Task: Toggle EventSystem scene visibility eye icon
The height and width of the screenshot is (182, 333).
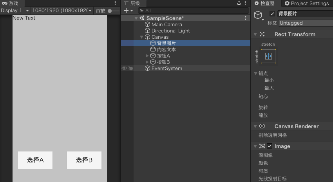Action: pos(124,68)
